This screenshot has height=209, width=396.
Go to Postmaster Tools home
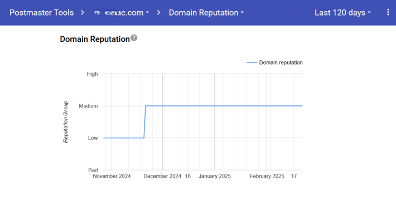[x=42, y=13]
